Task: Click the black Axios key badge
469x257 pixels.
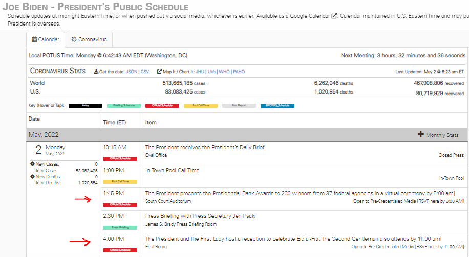Action: (86, 106)
